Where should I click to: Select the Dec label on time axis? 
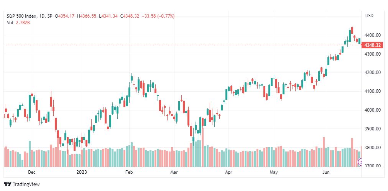(x=32, y=172)
